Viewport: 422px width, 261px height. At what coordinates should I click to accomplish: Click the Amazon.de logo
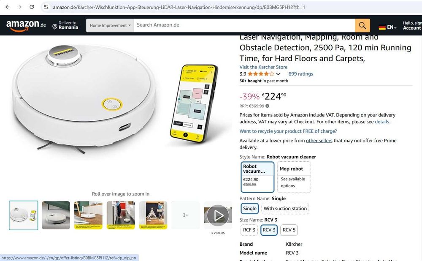(26, 26)
